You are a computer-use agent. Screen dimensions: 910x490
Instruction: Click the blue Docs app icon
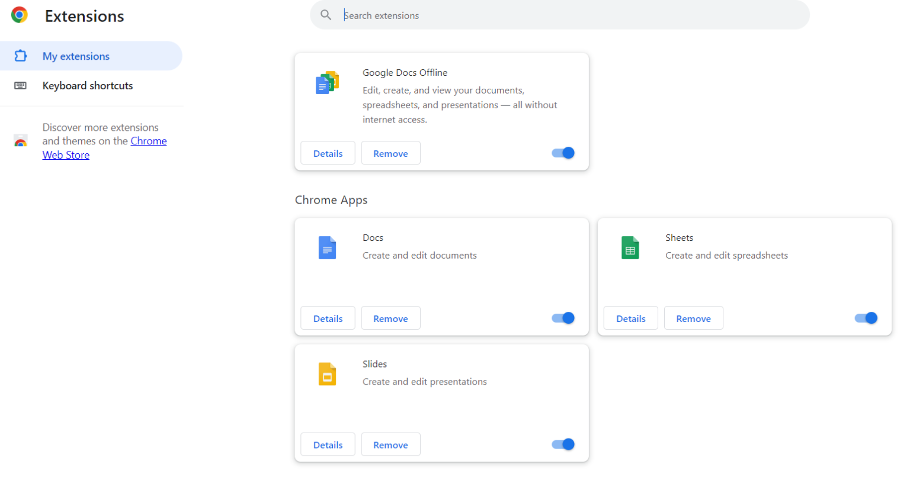pos(327,247)
